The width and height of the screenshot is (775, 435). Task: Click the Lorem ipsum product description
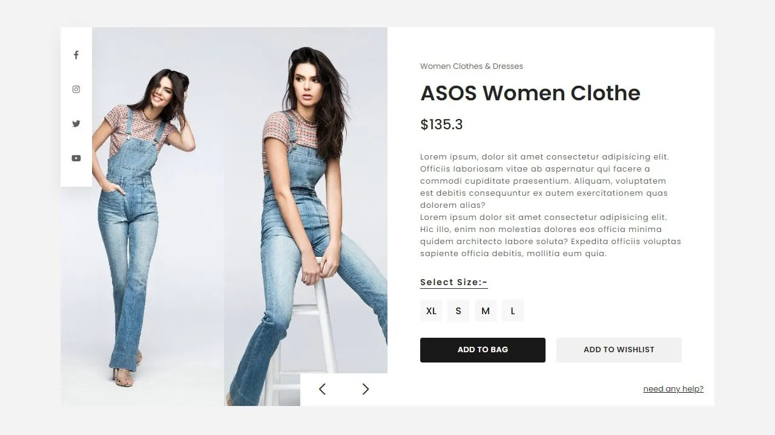coord(550,205)
